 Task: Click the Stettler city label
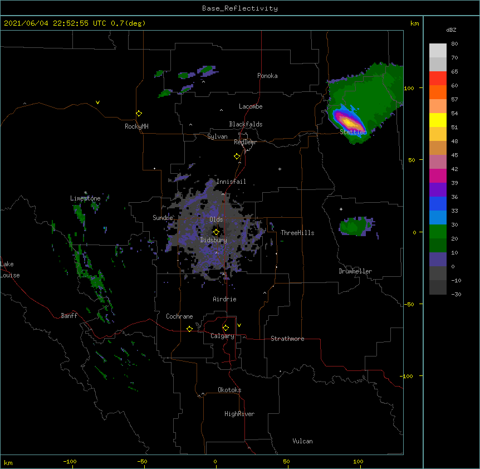(x=353, y=132)
